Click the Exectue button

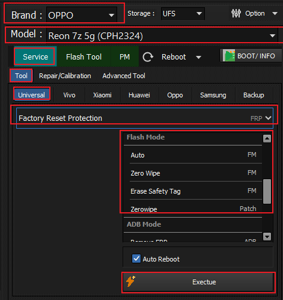(198, 282)
